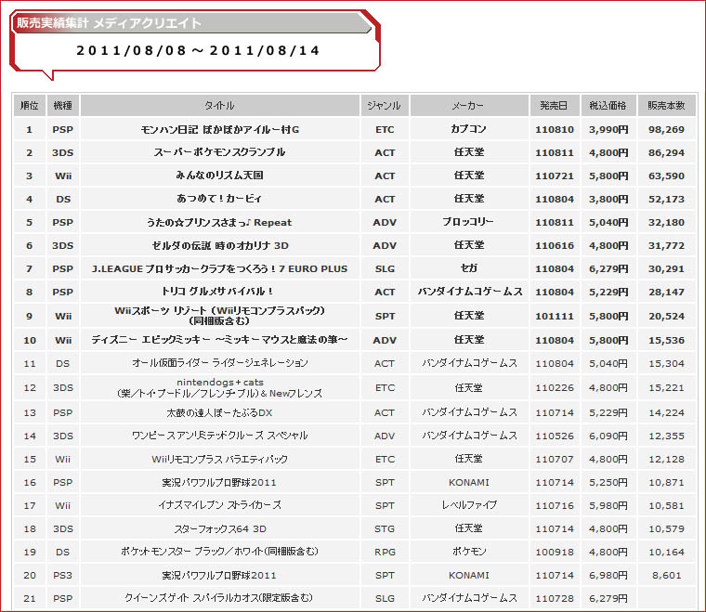This screenshot has width=706, height=612.
Task: Select 実況パワフルプロ野球2011 in rank 16 row
Action: click(x=219, y=482)
